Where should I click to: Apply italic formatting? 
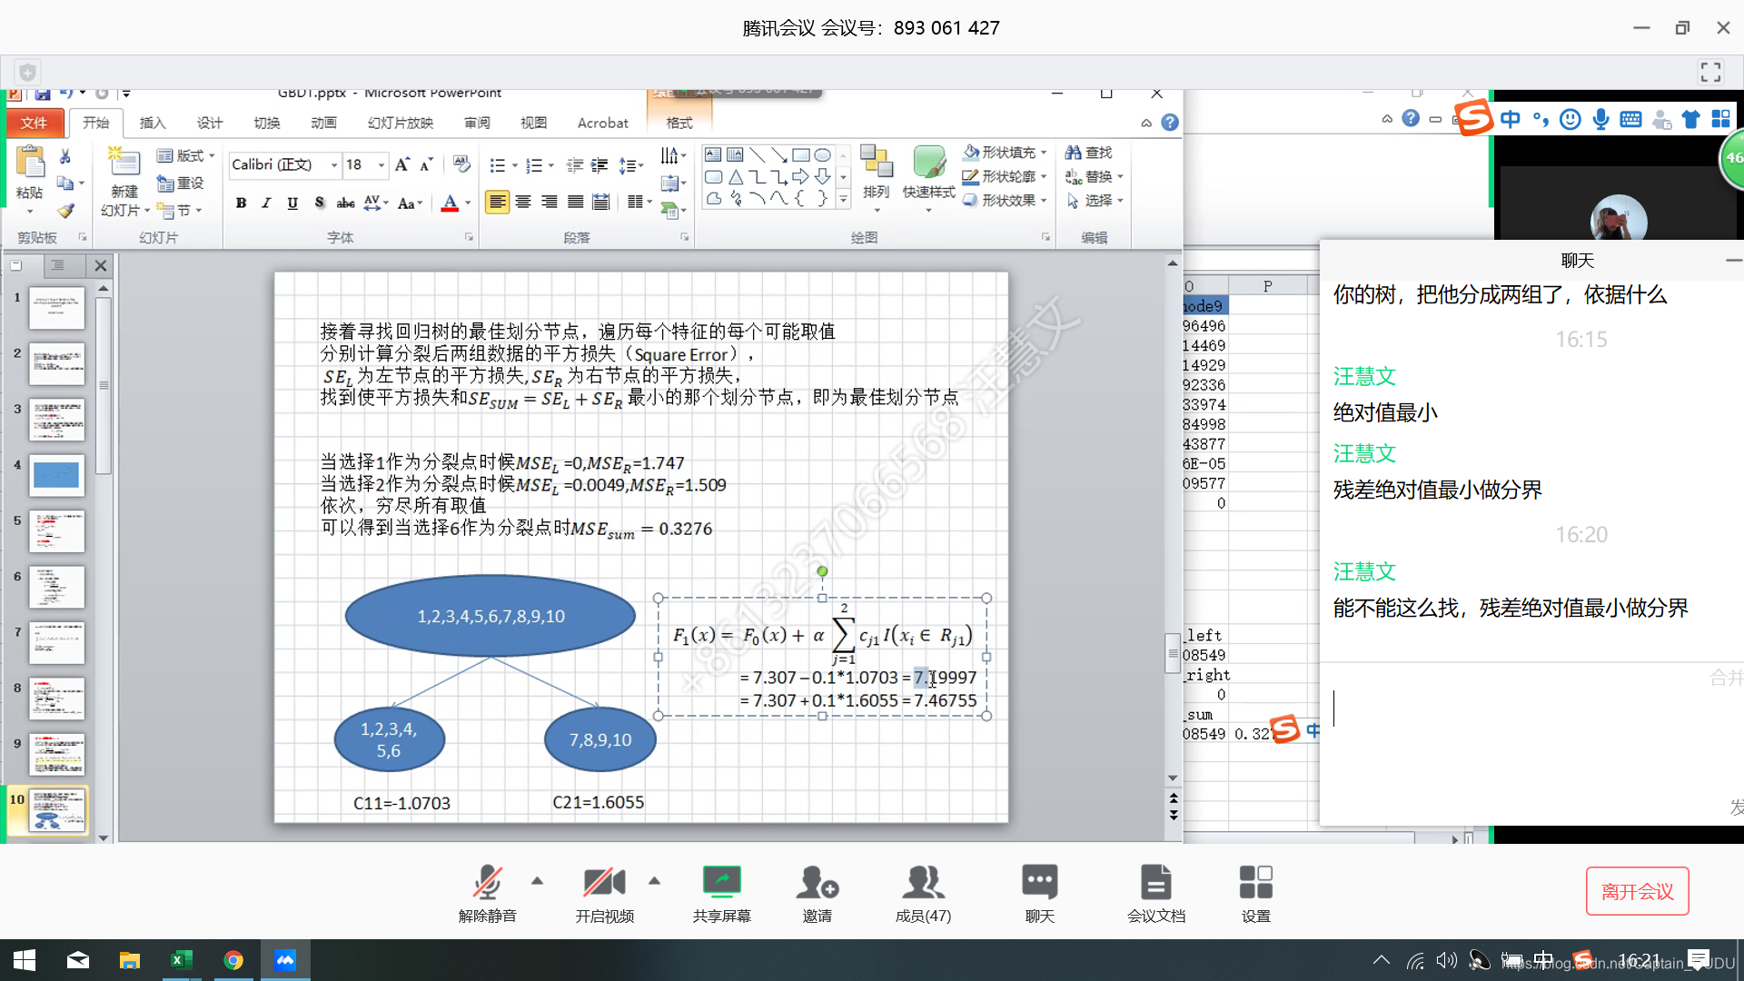[x=266, y=203]
